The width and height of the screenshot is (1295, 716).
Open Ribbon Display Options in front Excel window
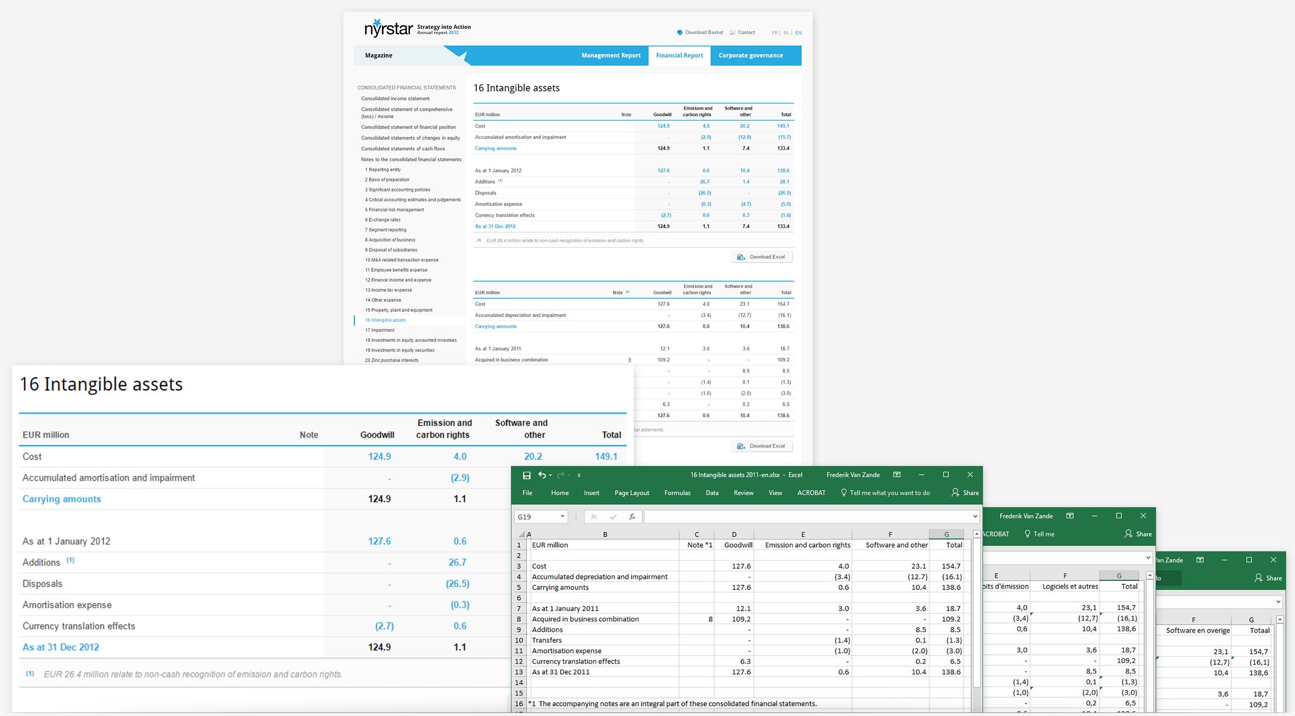coord(896,475)
